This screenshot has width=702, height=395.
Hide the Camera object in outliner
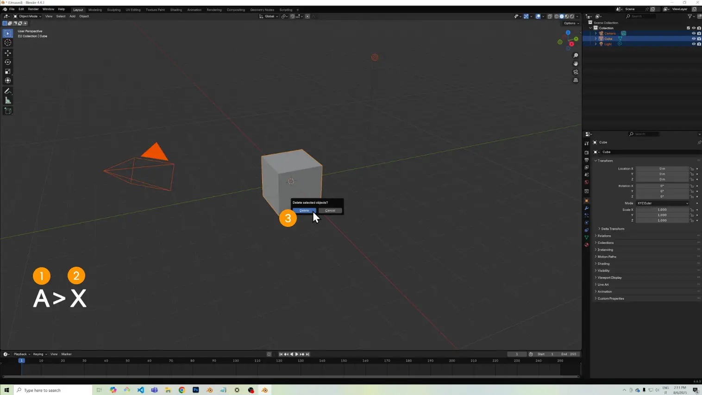click(693, 33)
